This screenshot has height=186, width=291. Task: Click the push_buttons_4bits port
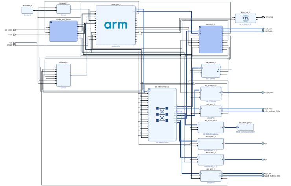coord(263,176)
